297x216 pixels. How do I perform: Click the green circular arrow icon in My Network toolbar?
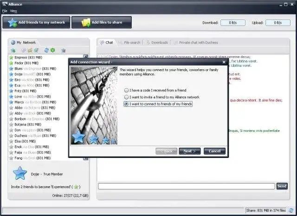tap(52, 50)
